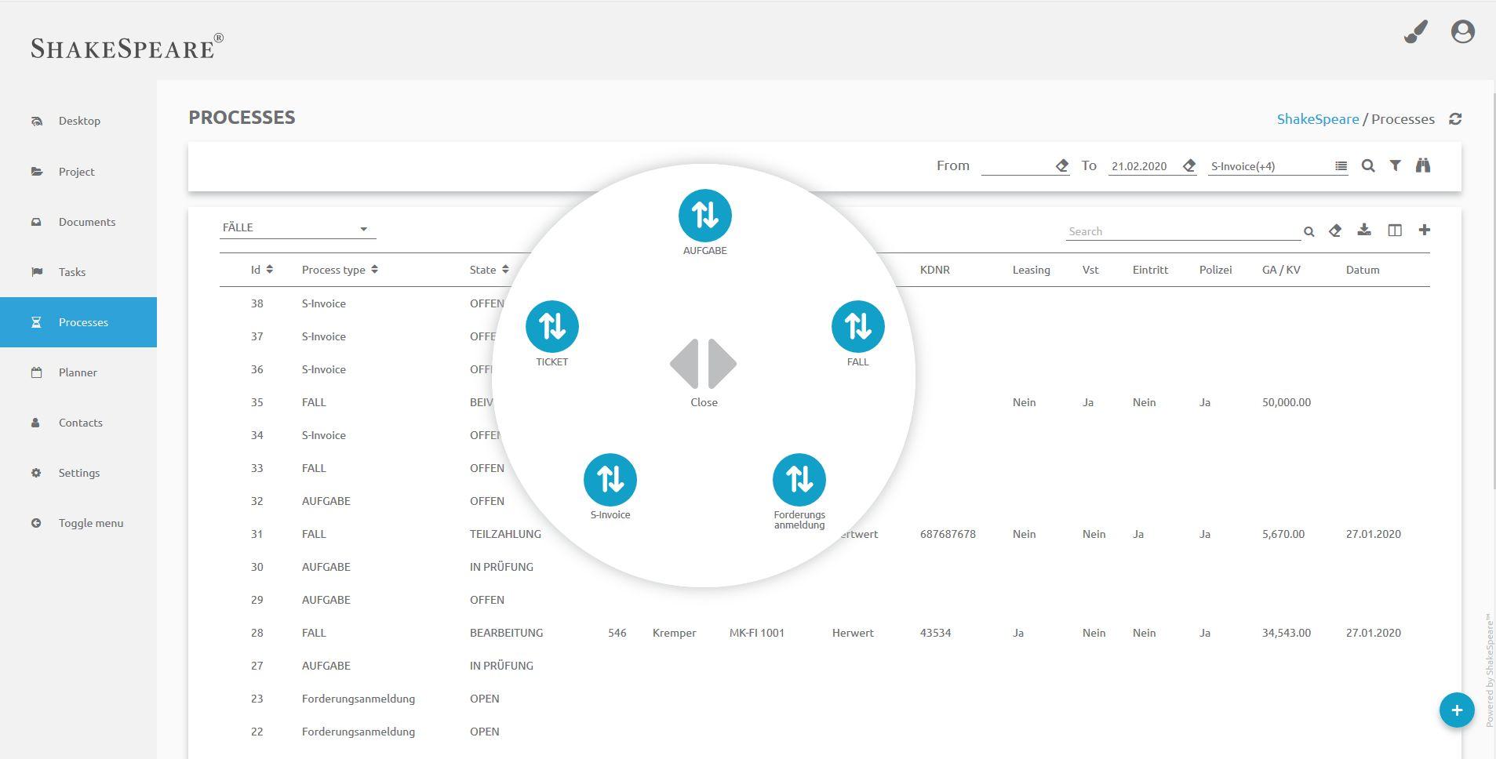Viewport: 1496px width, 759px height.
Task: Click 34,543.00 amount cell
Action: pyautogui.click(x=1287, y=633)
